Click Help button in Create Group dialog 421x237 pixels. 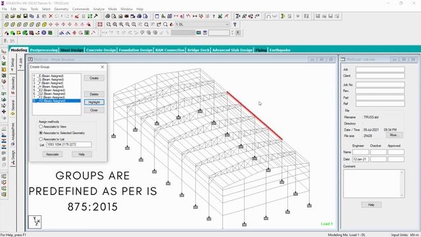[x=82, y=154]
